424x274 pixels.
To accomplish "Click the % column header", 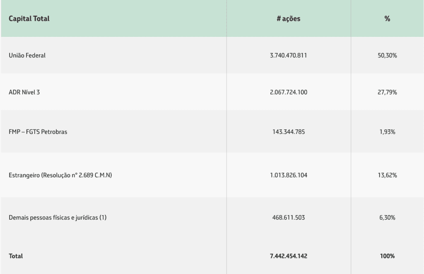I will pos(387,19).
